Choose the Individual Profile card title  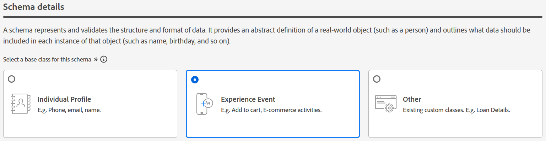click(x=64, y=99)
